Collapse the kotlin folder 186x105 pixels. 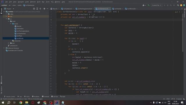coord(11,24)
